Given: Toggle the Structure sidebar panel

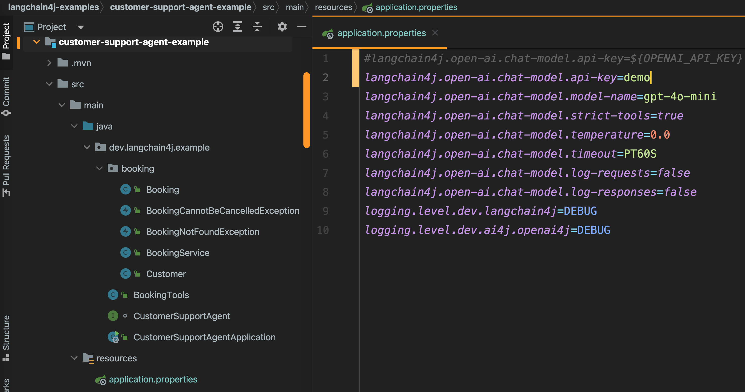Looking at the screenshot, I should (6, 337).
